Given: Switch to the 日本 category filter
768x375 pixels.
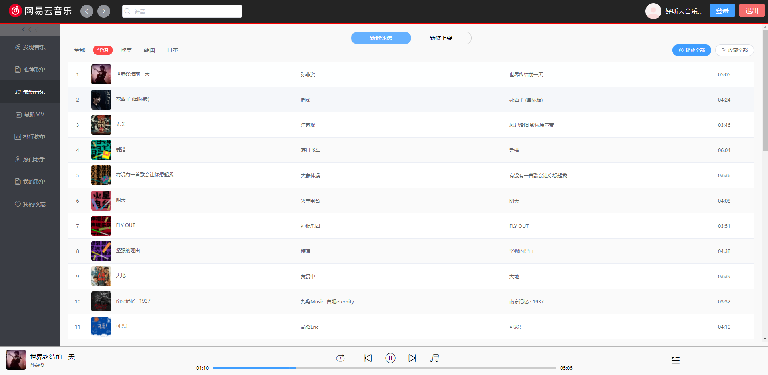Looking at the screenshot, I should tap(172, 50).
